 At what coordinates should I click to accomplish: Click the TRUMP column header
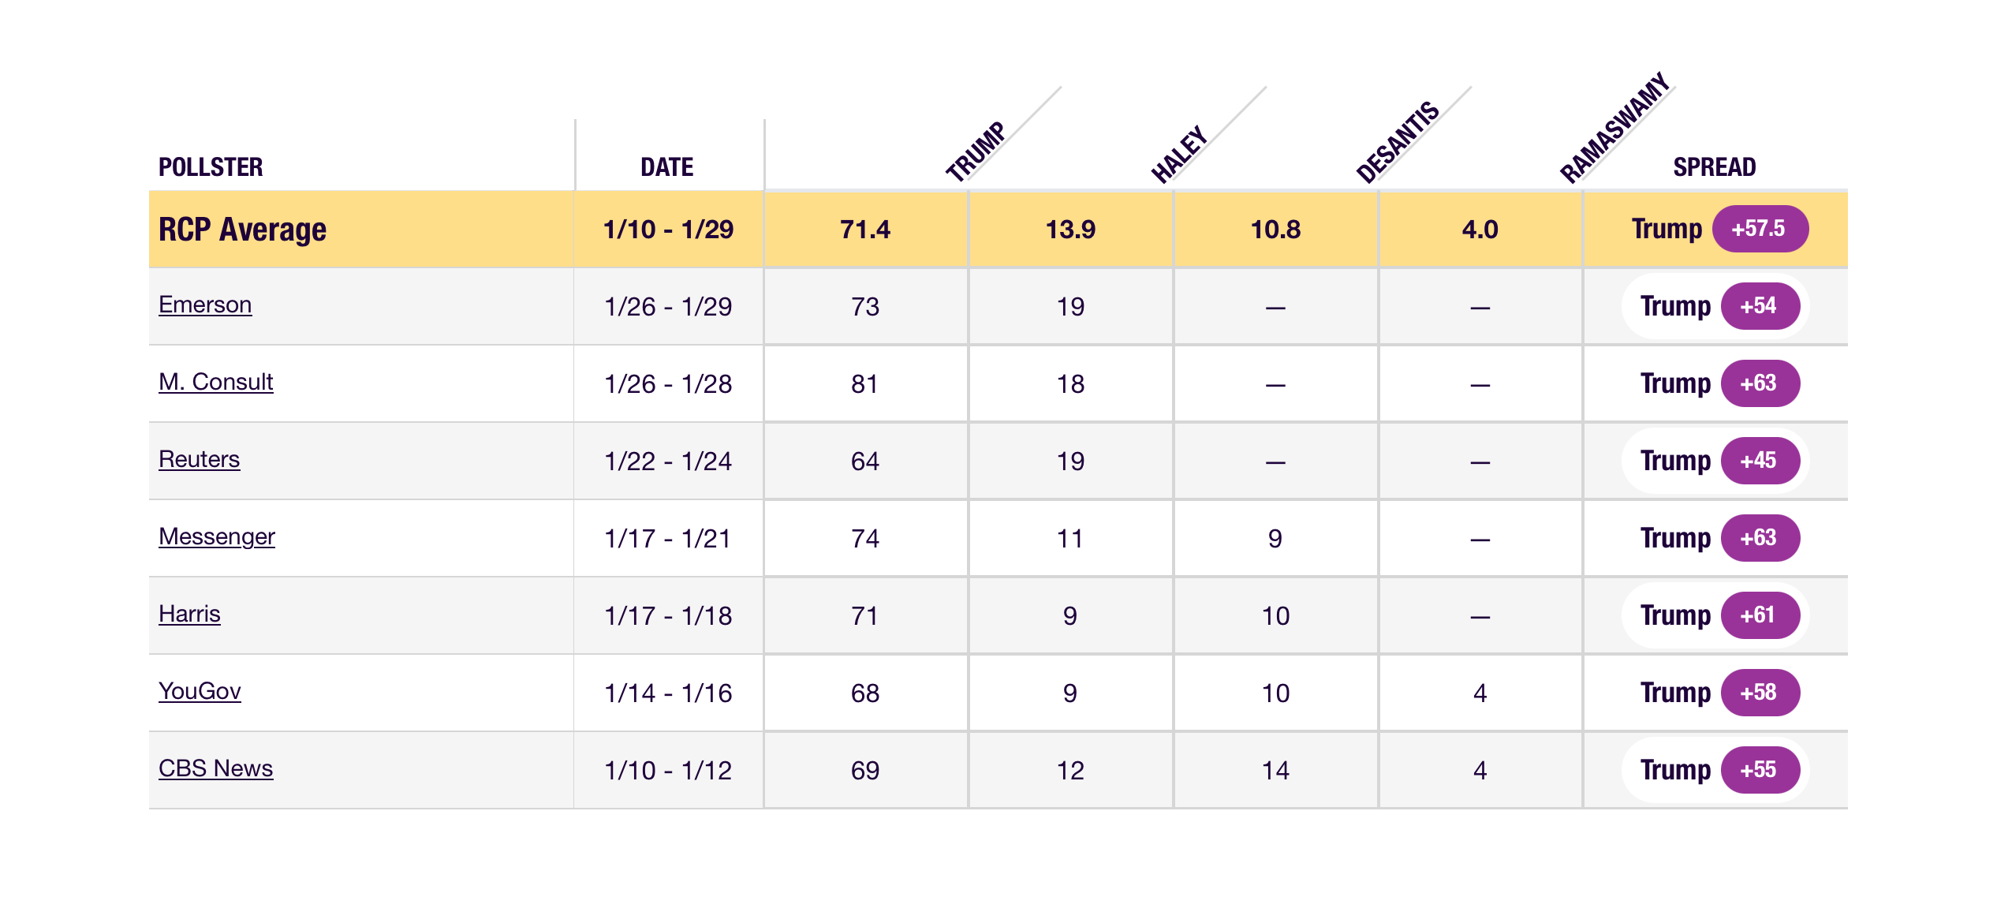pos(976,151)
